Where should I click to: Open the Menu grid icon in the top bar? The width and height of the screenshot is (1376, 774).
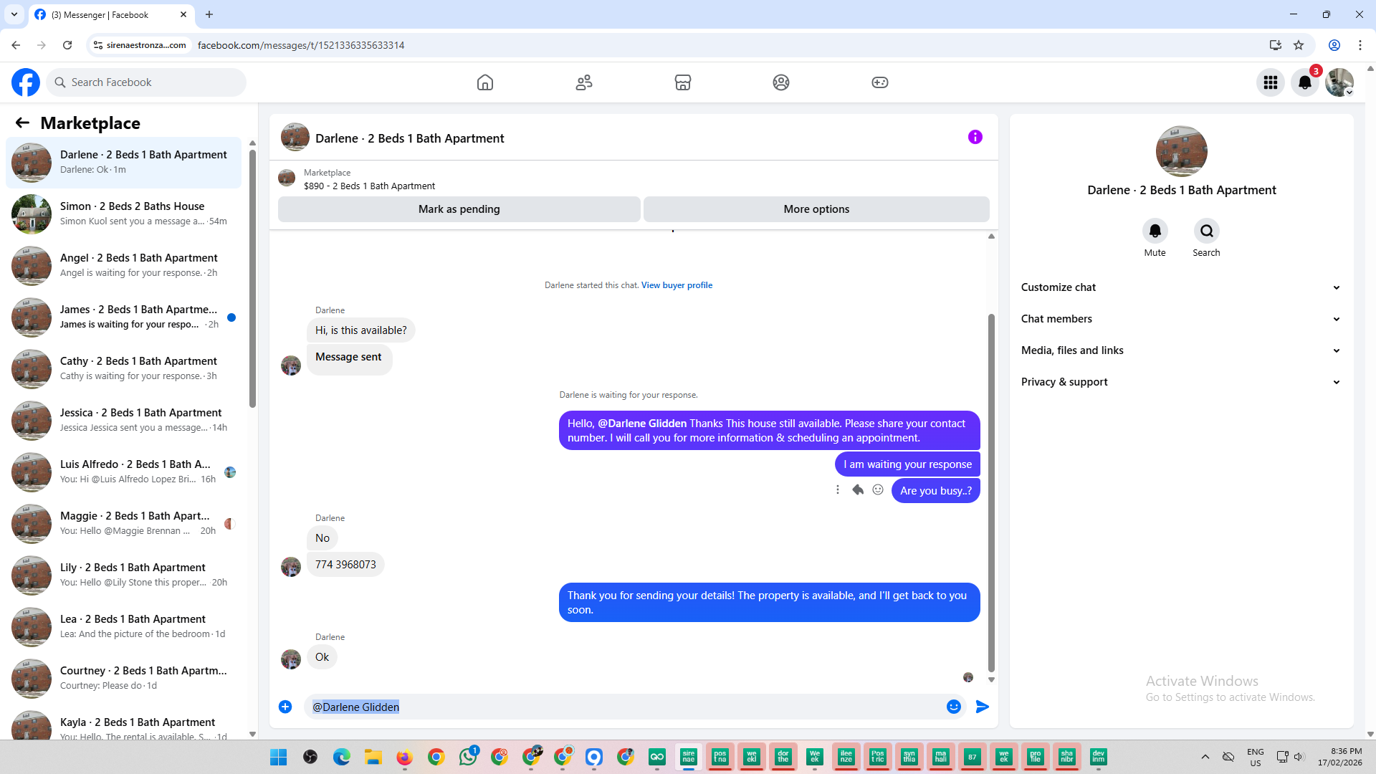tap(1270, 82)
